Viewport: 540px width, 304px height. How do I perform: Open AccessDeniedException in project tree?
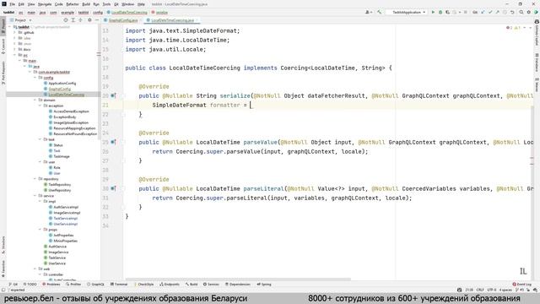click(x=71, y=111)
